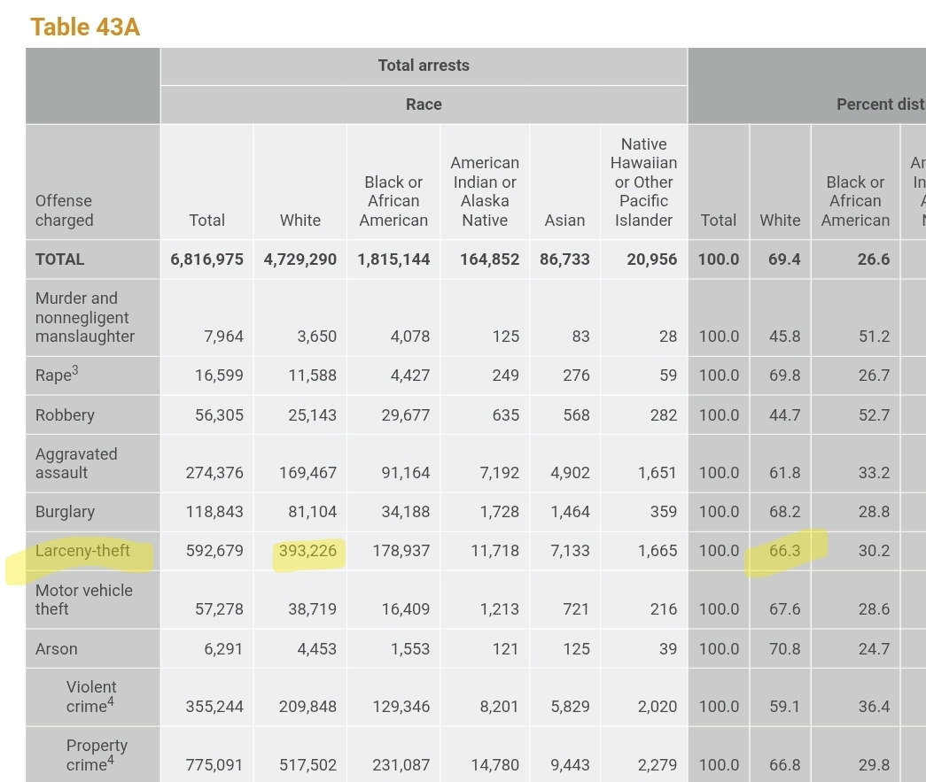This screenshot has height=782, width=926.
Task: Select the 'Total arrests' header cell
Action: (x=424, y=66)
